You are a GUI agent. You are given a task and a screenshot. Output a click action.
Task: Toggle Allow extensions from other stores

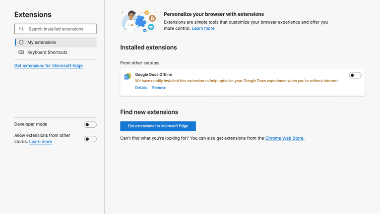click(90, 139)
